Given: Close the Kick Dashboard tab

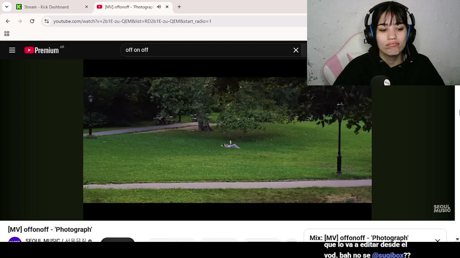Looking at the screenshot, I should click(86, 7).
